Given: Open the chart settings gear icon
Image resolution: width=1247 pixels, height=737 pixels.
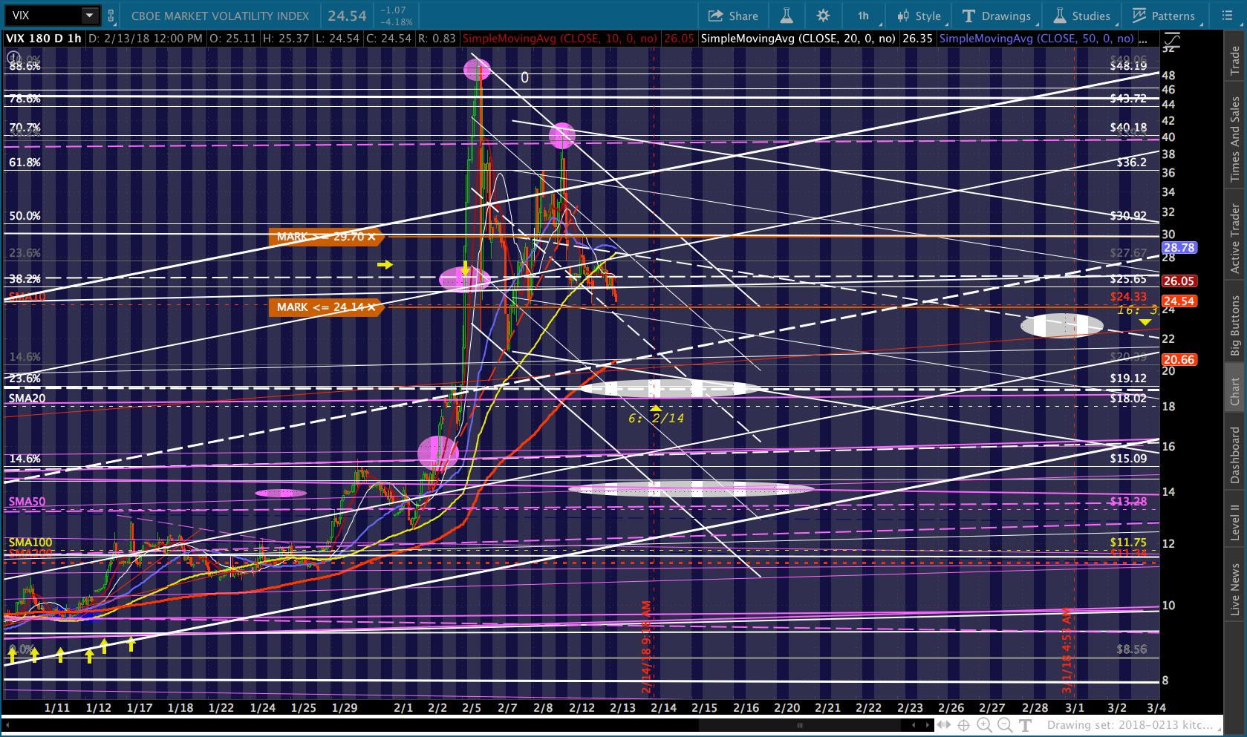Looking at the screenshot, I should 823,16.
